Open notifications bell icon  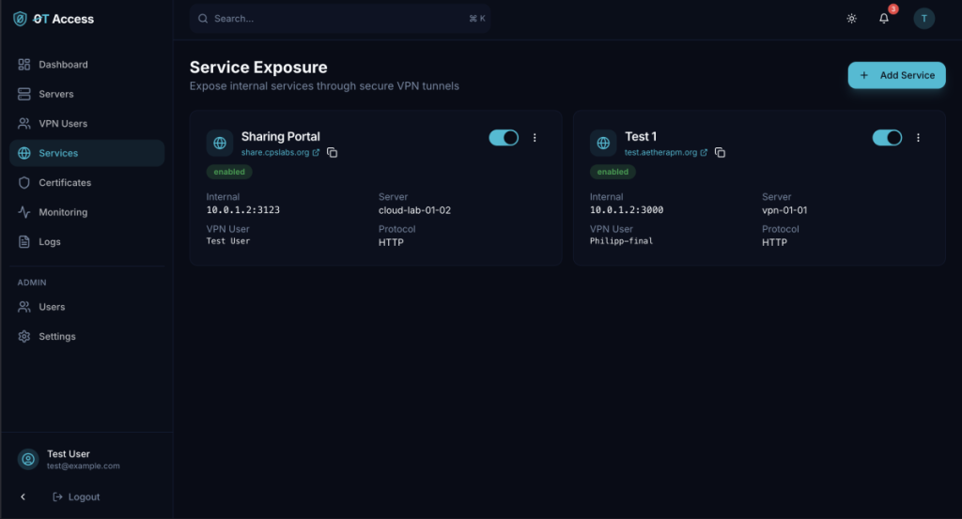[884, 19]
